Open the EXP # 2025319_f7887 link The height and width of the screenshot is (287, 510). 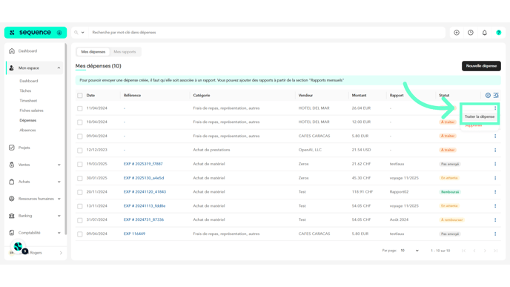(x=143, y=164)
